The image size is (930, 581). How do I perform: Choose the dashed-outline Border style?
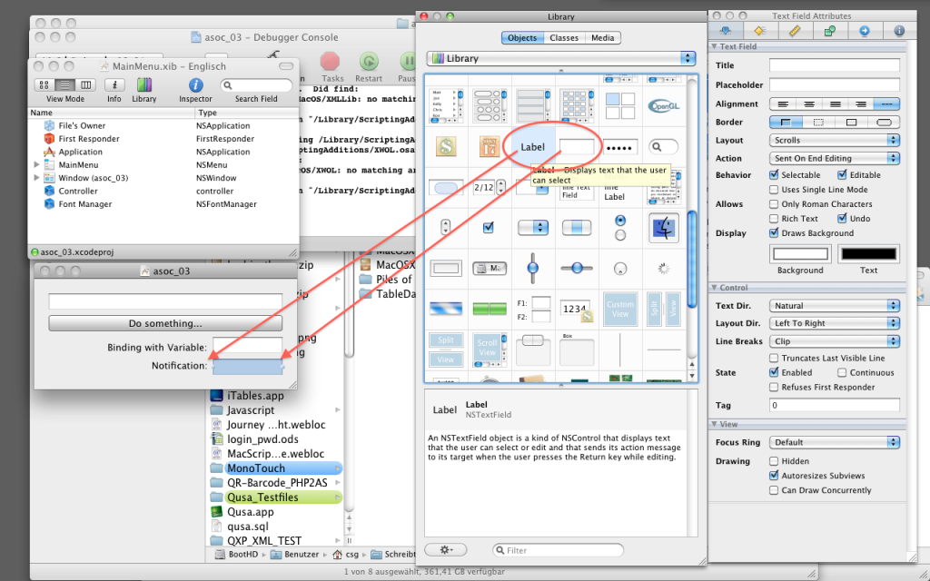click(818, 123)
